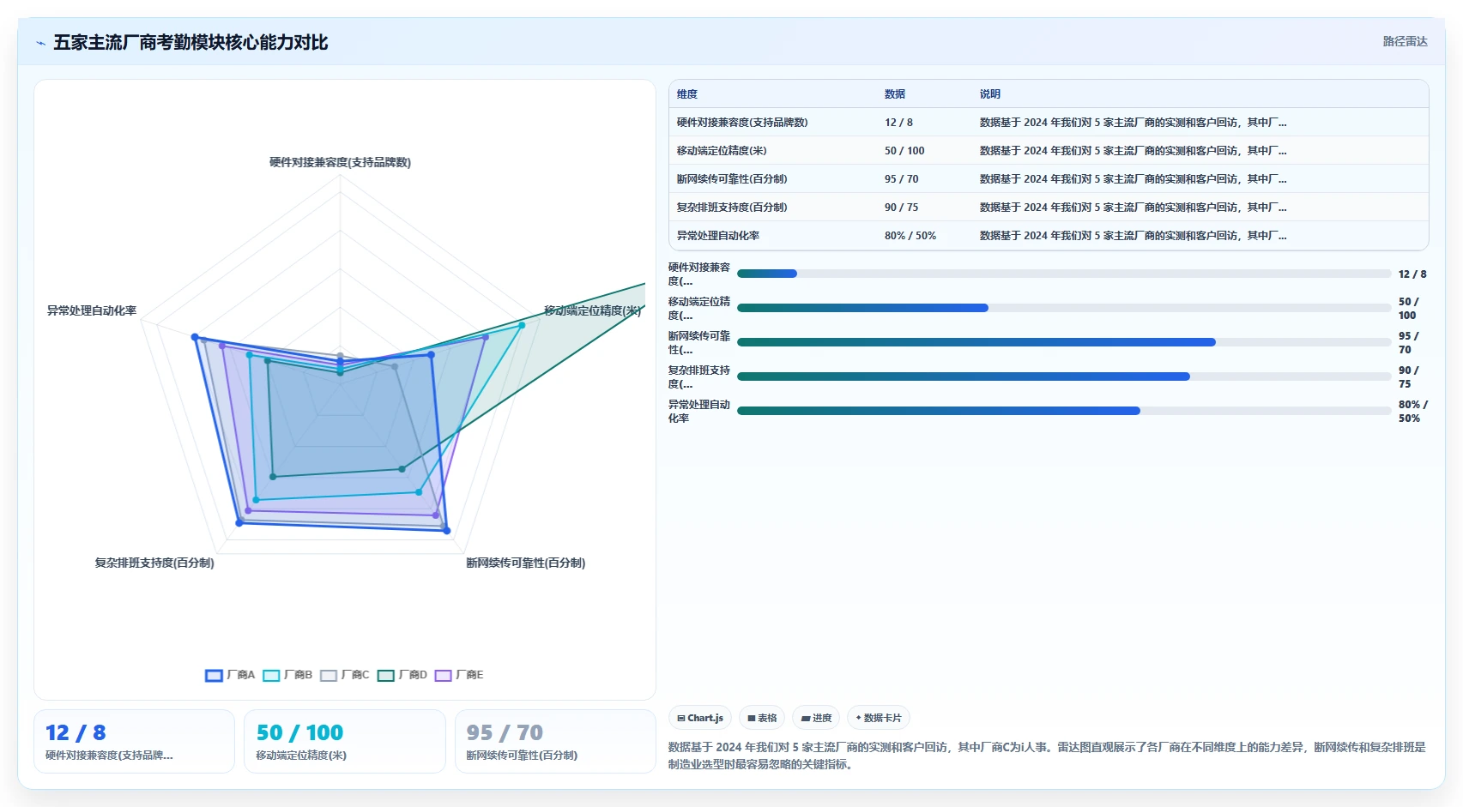1463x807 pixels.
Task: Select the 硬件对接兼容度 table row
Action: pyautogui.click(x=1049, y=123)
